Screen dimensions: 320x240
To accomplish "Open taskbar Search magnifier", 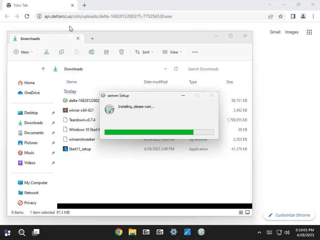I will tap(22, 232).
